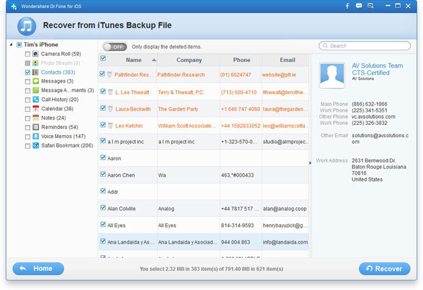Click trash icon beside Leo Ketchin
Screen dimensions: 423x290
pos(111,126)
